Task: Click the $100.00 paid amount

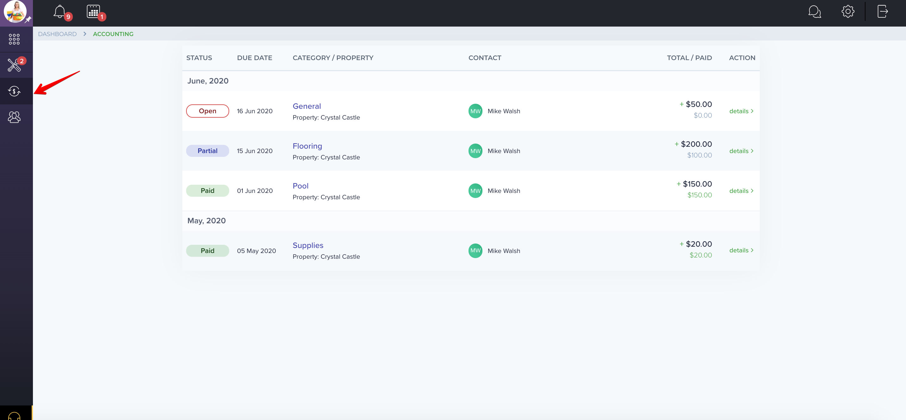Action: pos(699,155)
